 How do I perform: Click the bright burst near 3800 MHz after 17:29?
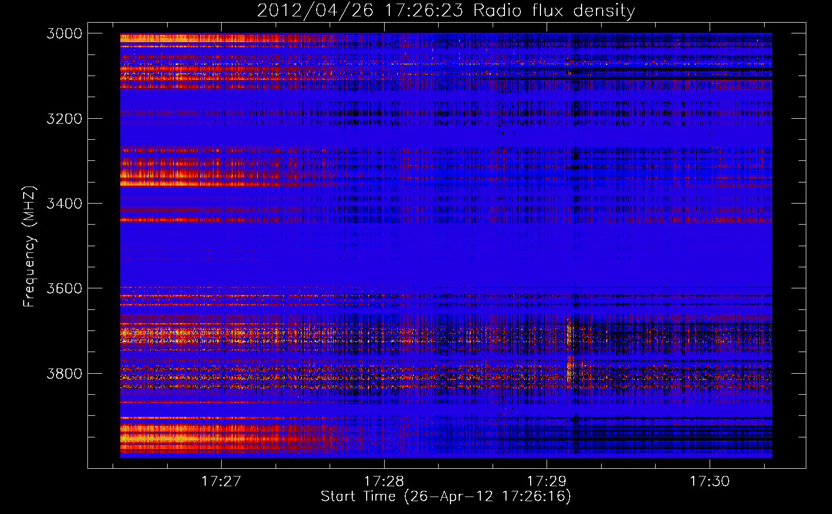[x=570, y=368]
